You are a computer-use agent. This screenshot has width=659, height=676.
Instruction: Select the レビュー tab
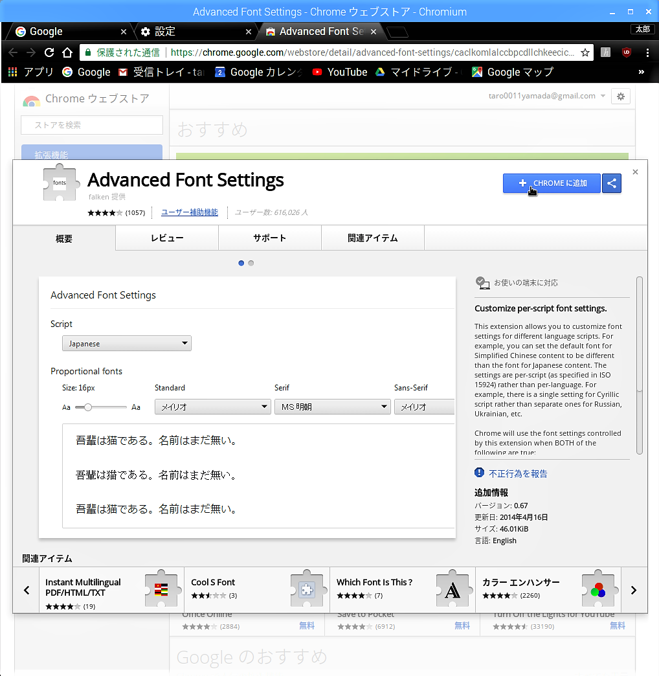point(167,238)
